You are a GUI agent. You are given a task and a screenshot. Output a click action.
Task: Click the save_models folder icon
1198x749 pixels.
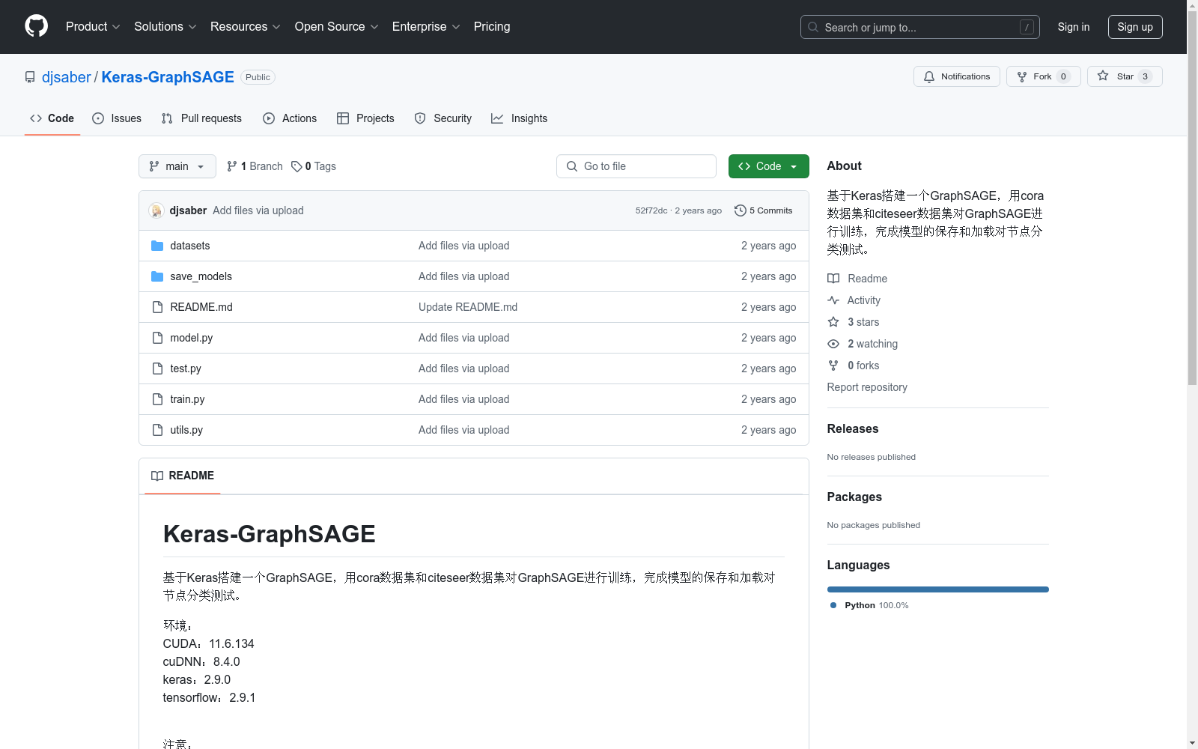click(157, 276)
